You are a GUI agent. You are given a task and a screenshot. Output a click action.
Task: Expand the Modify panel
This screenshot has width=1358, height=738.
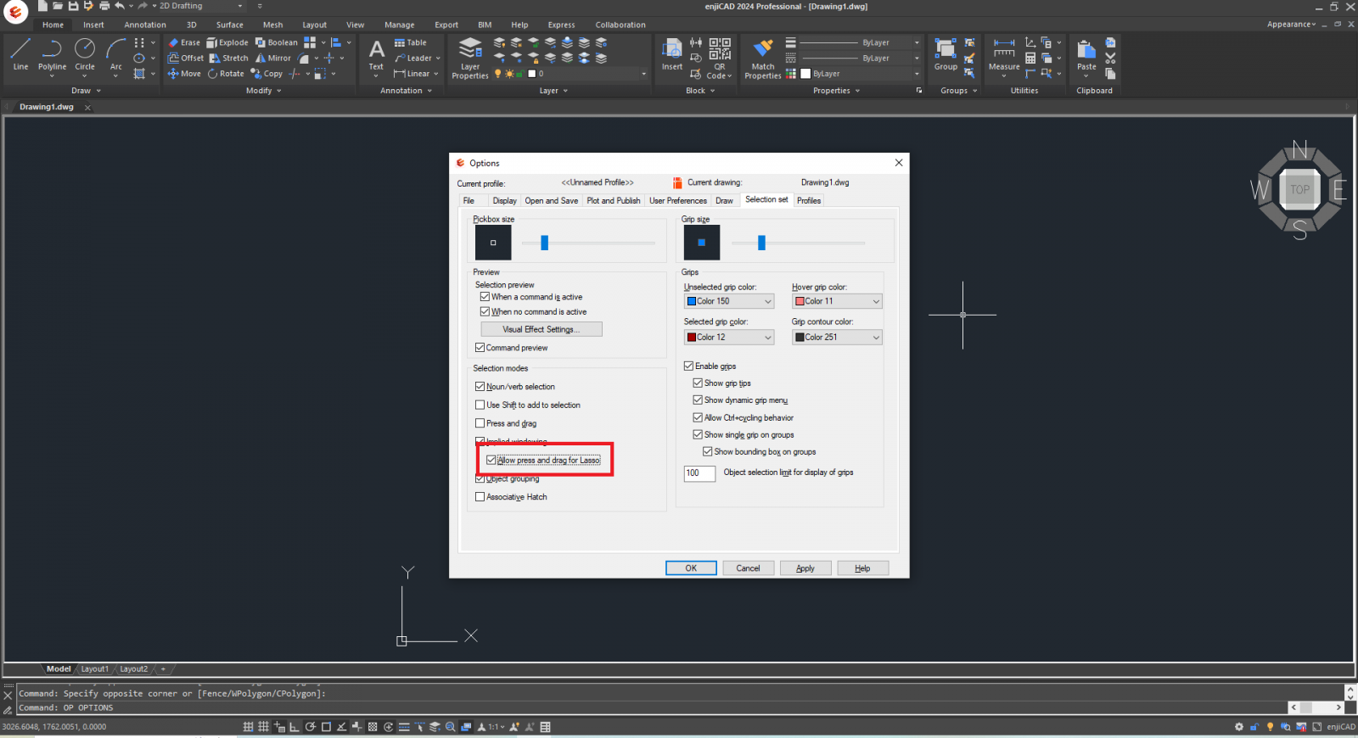[x=264, y=91]
